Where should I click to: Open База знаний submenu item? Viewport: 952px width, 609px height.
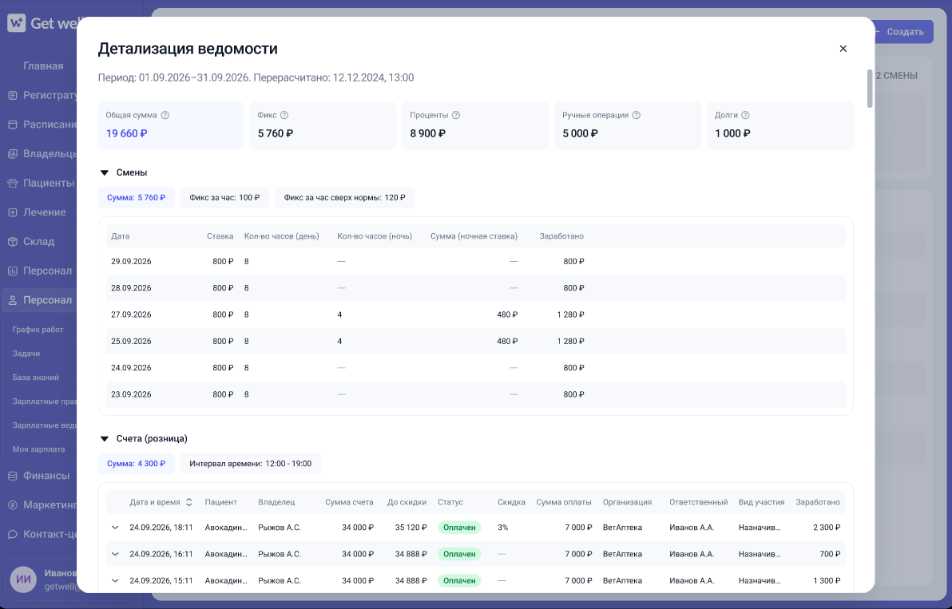(x=36, y=378)
